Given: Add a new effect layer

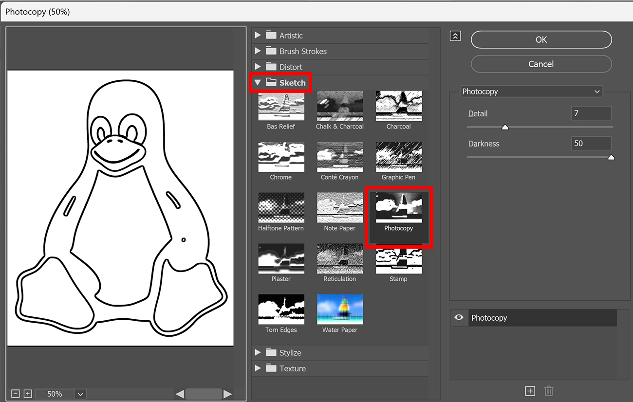Looking at the screenshot, I should click(530, 391).
